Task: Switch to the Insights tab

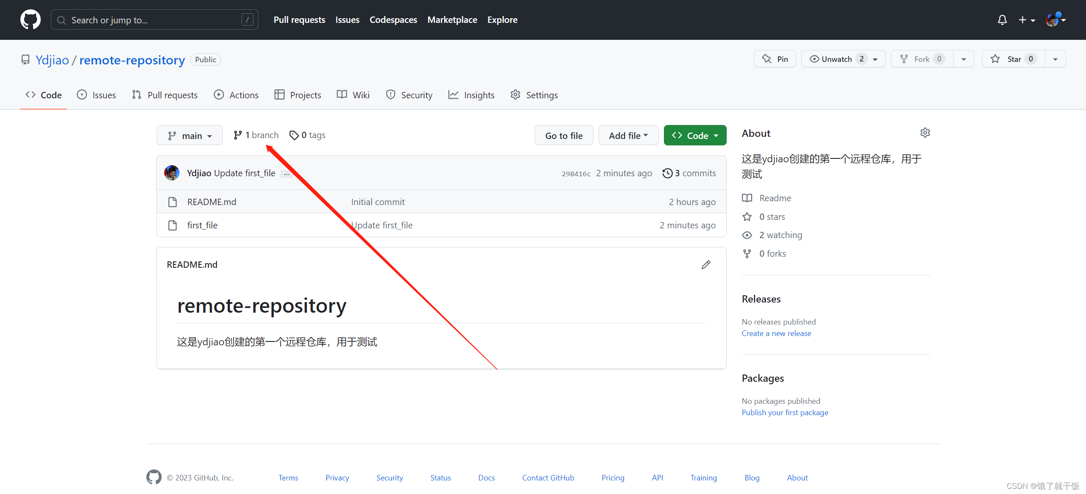Action: tap(471, 95)
